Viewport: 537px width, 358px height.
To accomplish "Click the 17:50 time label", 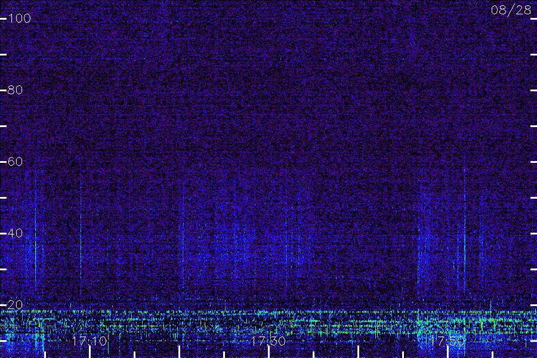I will [447, 341].
